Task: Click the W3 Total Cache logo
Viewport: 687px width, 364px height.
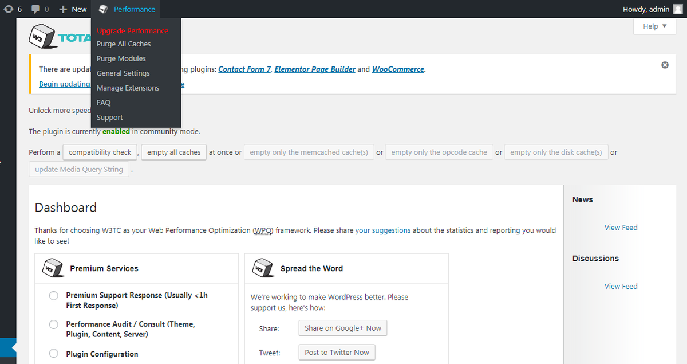Action: pyautogui.click(x=60, y=37)
